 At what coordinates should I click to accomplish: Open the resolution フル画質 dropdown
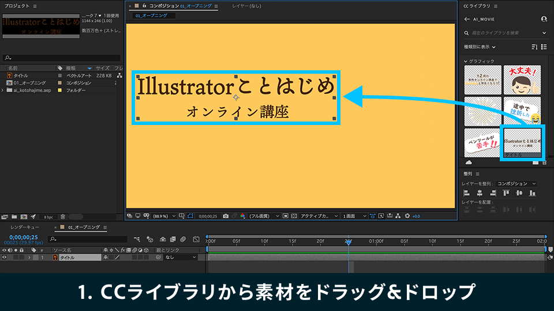[264, 216]
